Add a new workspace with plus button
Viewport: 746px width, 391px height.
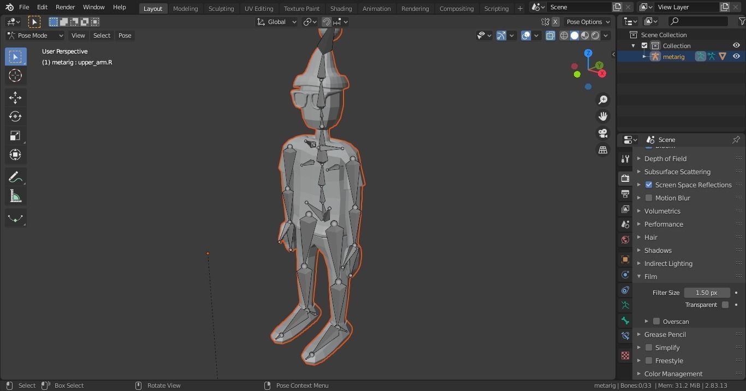[x=520, y=8]
